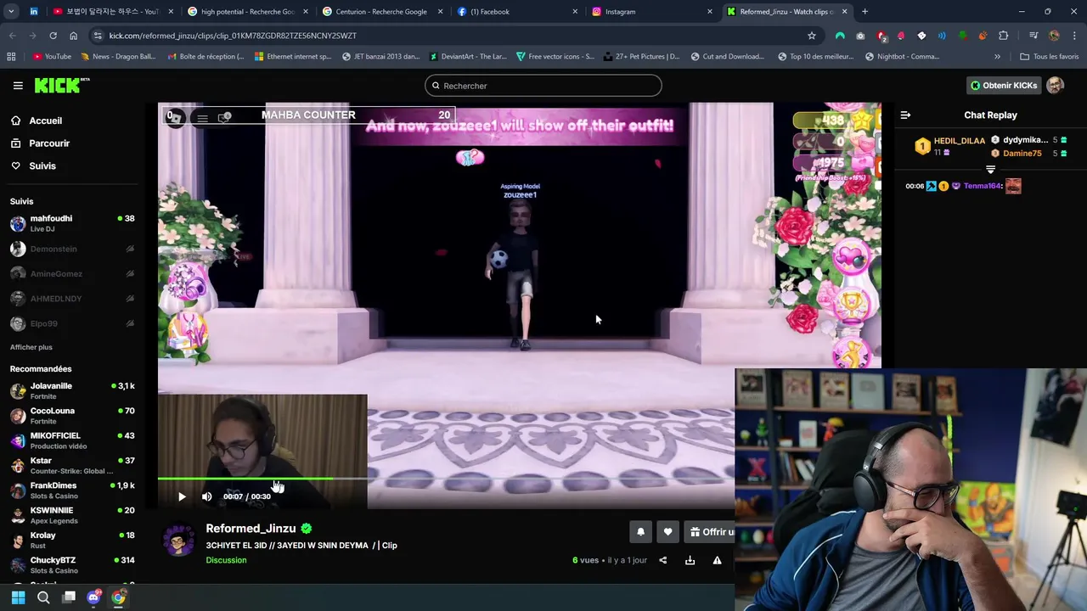Play the clip video

point(182,496)
